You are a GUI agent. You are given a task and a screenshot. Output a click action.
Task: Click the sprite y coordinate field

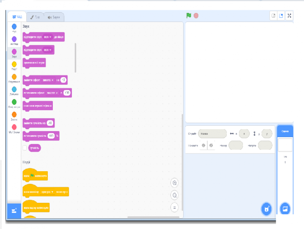[267, 134]
